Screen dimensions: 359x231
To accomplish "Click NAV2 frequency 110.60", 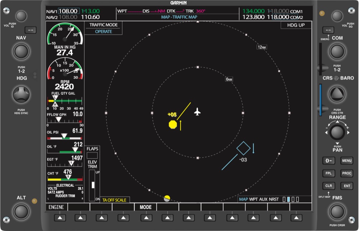I will (90, 17).
